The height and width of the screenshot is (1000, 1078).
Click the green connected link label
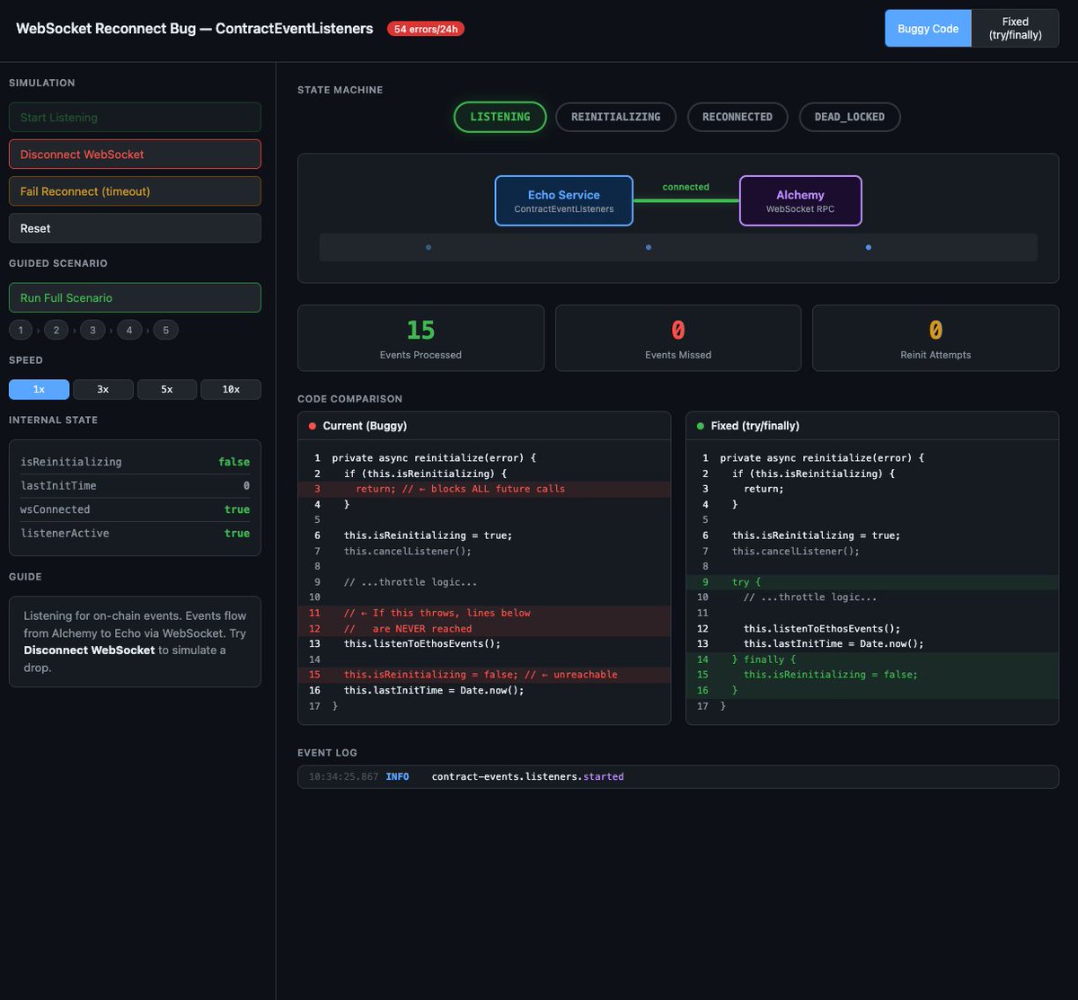pos(686,187)
